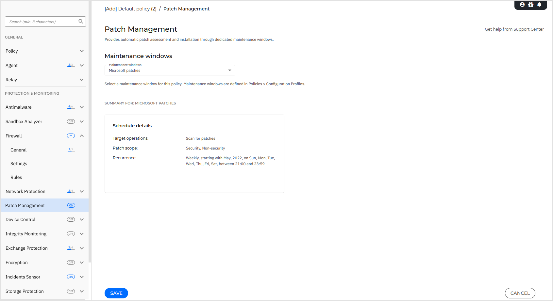Open the notifications bell icon
553x301 pixels.
539,5
